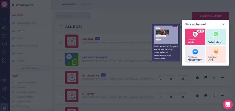Focus the bot search input field
This screenshot has width=235, height=111.
(73, 16)
